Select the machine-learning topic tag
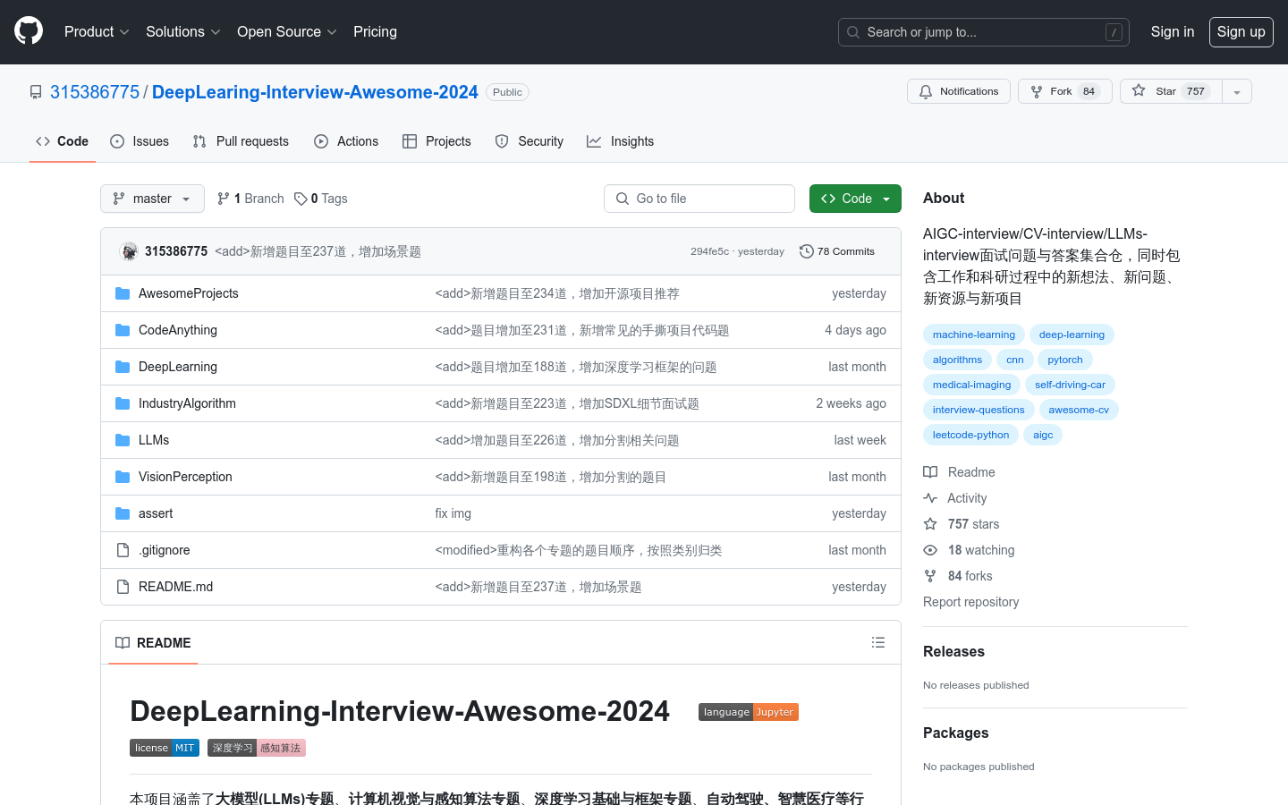1288x805 pixels. coord(973,335)
